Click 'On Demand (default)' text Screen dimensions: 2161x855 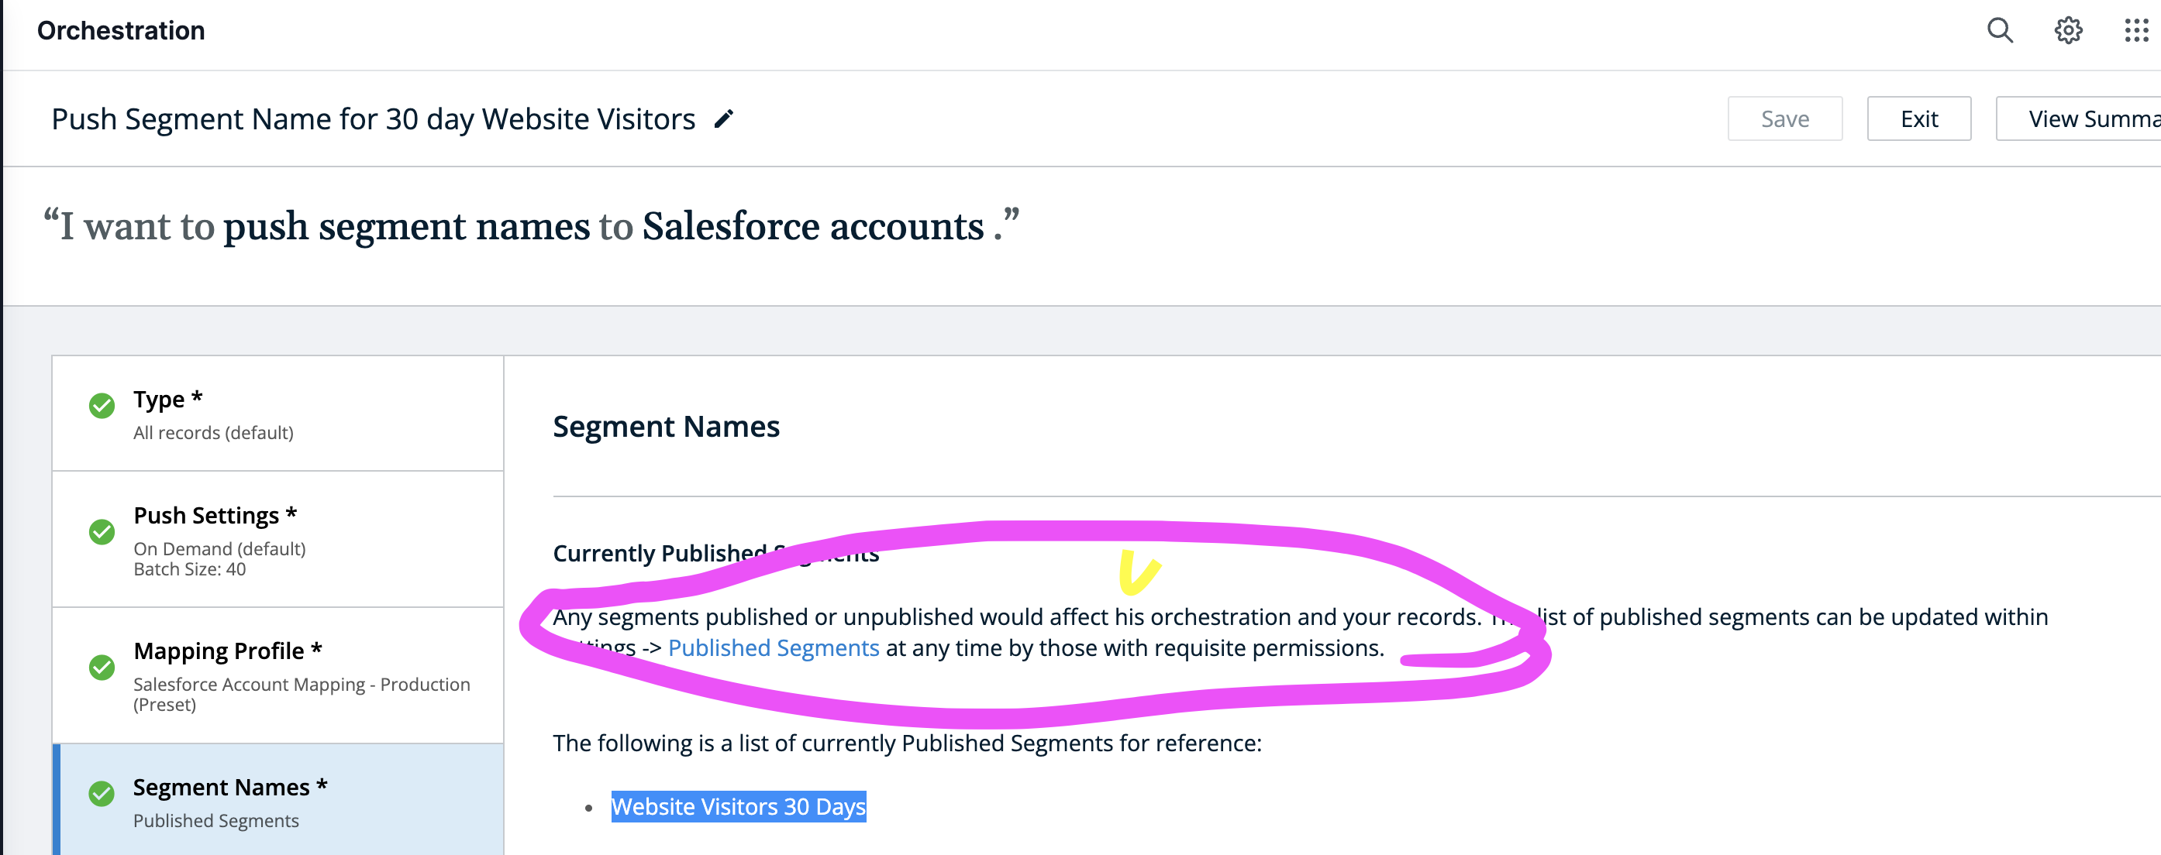(220, 548)
